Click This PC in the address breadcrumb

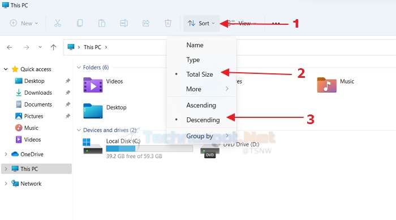(x=92, y=47)
